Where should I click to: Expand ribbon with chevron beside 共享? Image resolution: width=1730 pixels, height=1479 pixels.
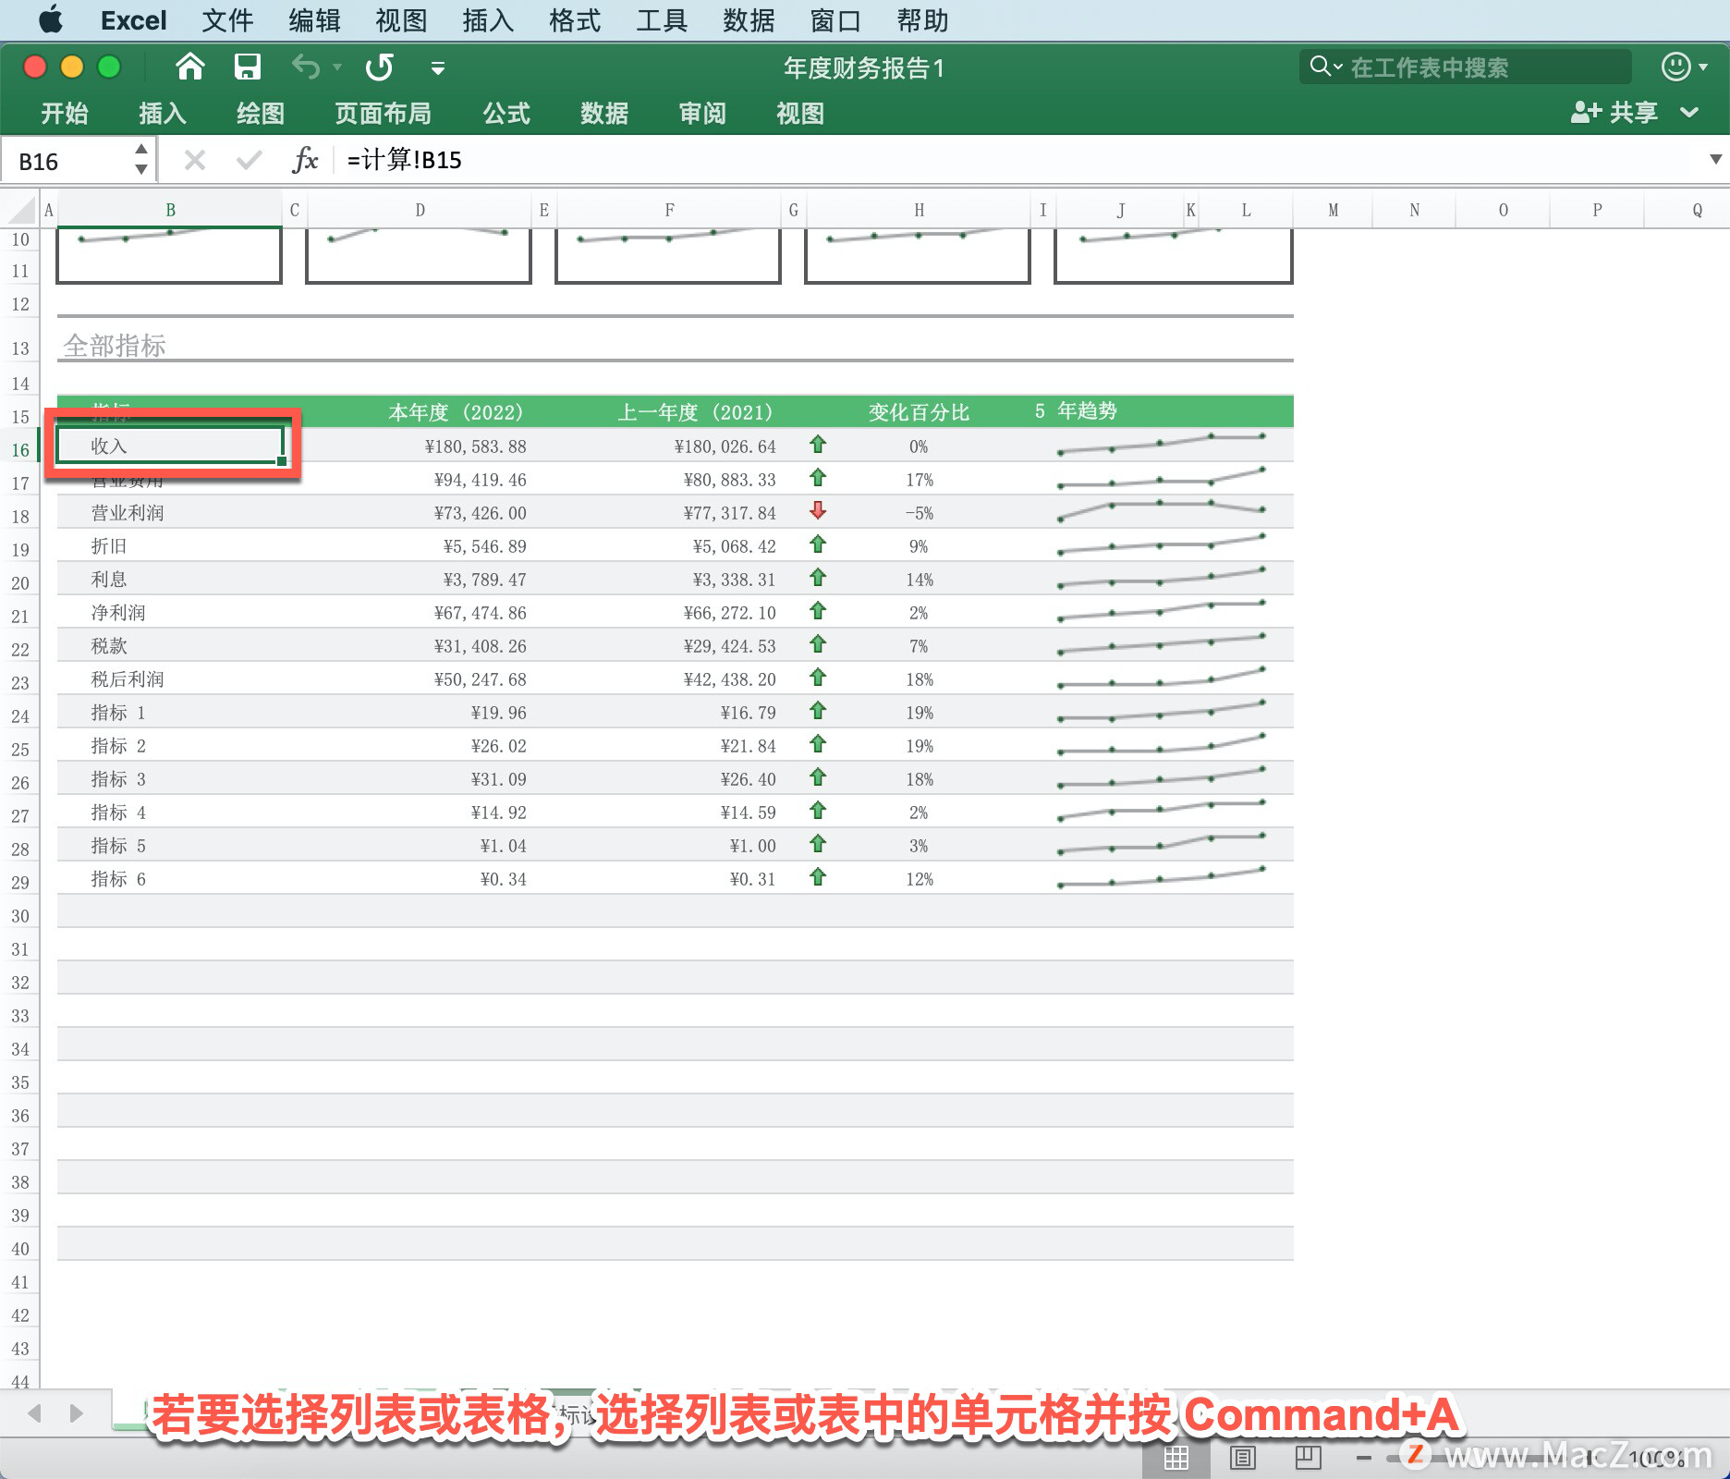point(1689,113)
